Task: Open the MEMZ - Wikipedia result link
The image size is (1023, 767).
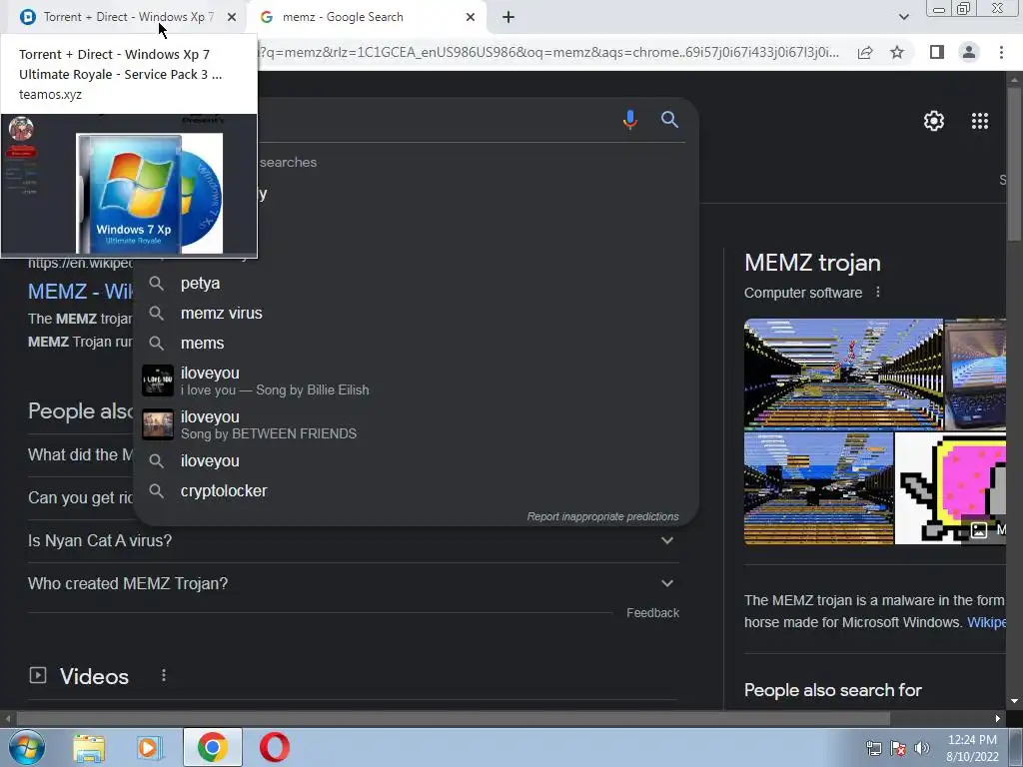Action: point(80,291)
